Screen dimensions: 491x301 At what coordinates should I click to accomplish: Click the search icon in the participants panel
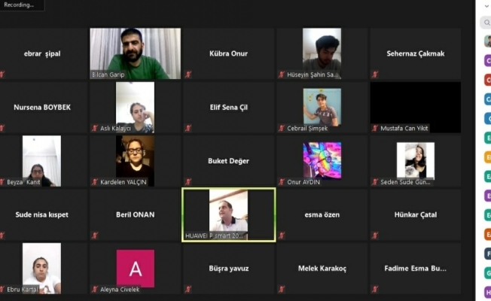tap(487, 23)
